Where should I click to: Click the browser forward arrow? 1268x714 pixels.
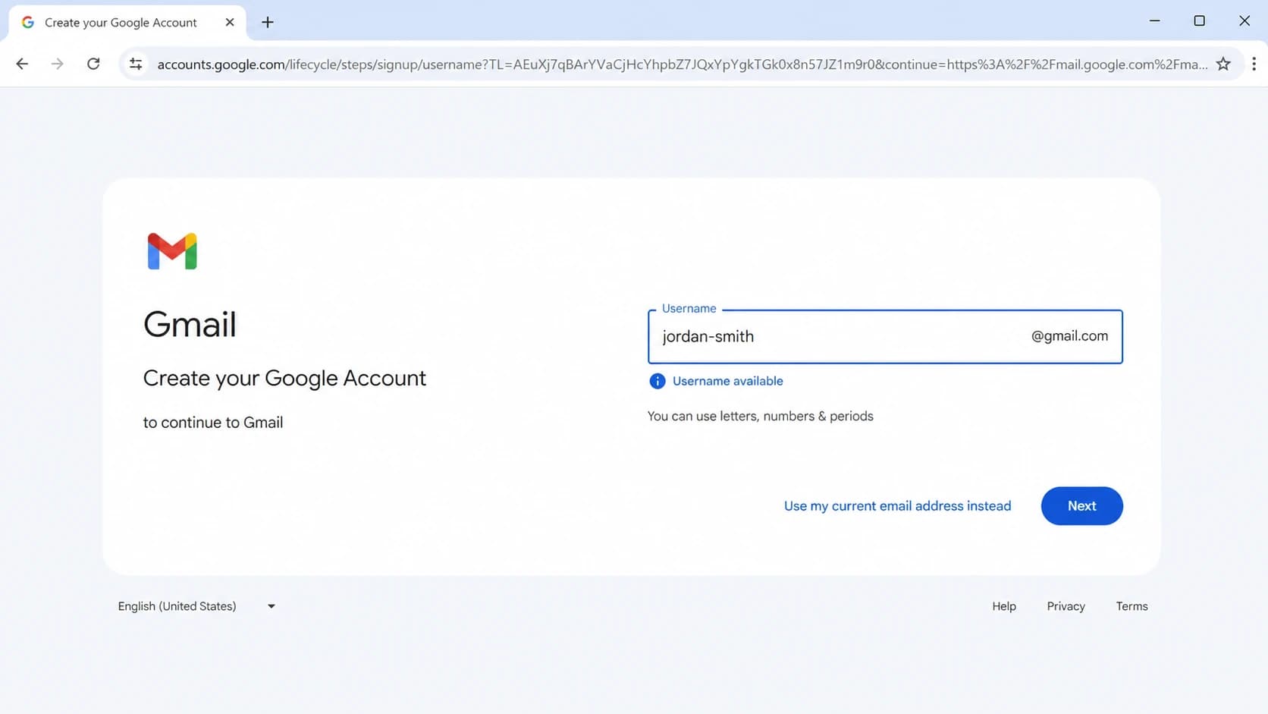(57, 64)
